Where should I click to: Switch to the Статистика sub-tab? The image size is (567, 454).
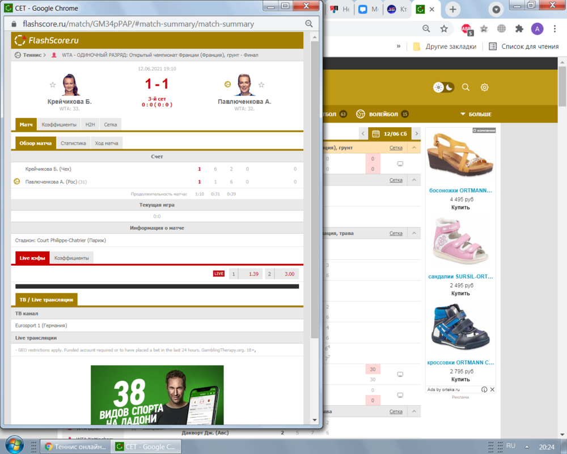[73, 144]
